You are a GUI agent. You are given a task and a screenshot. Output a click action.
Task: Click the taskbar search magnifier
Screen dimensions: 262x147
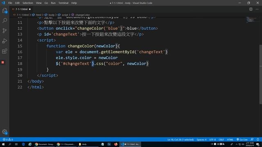10,144
